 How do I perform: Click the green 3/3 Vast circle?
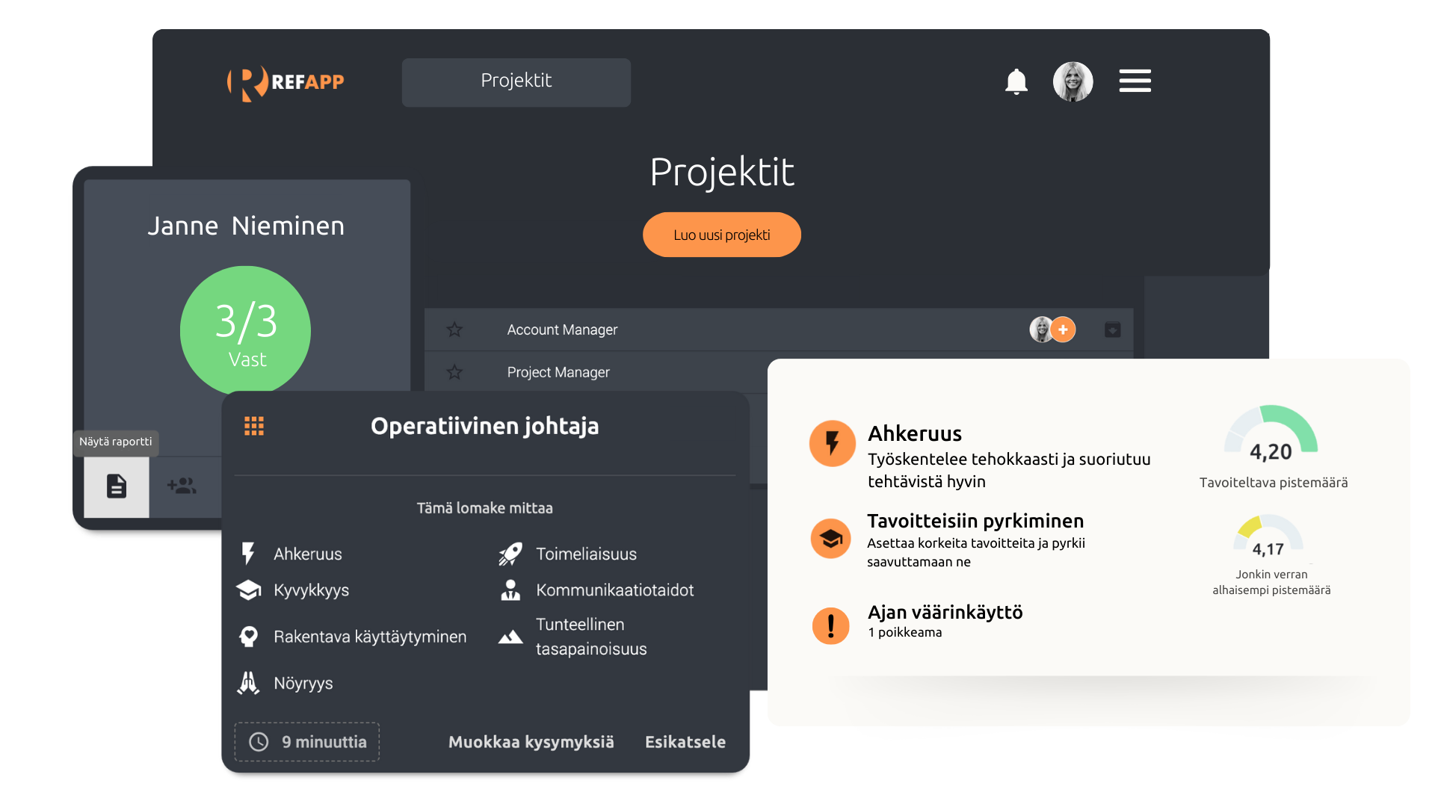point(245,330)
